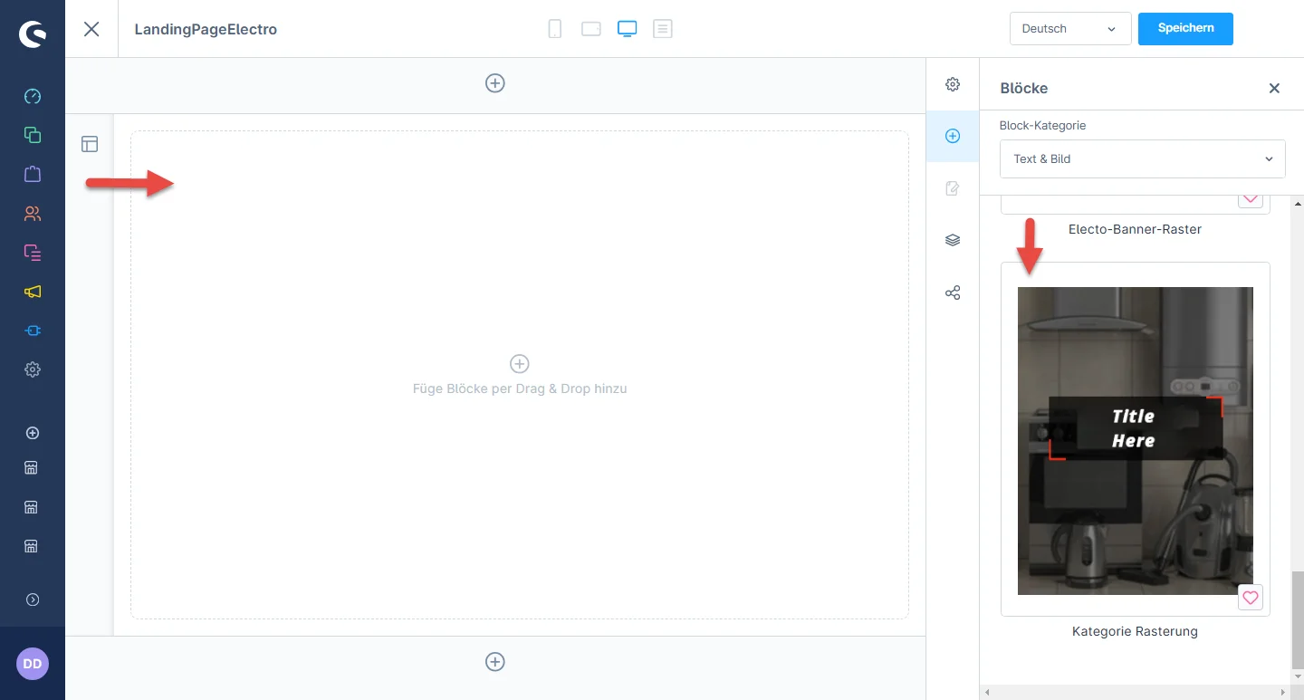Expand the collapsed sidebar menu arrow
The width and height of the screenshot is (1304, 700).
pos(33,599)
